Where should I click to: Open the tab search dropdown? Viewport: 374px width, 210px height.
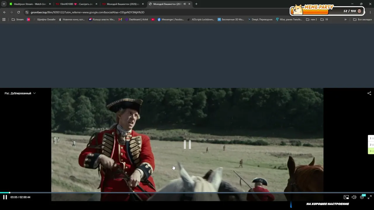pos(4,4)
